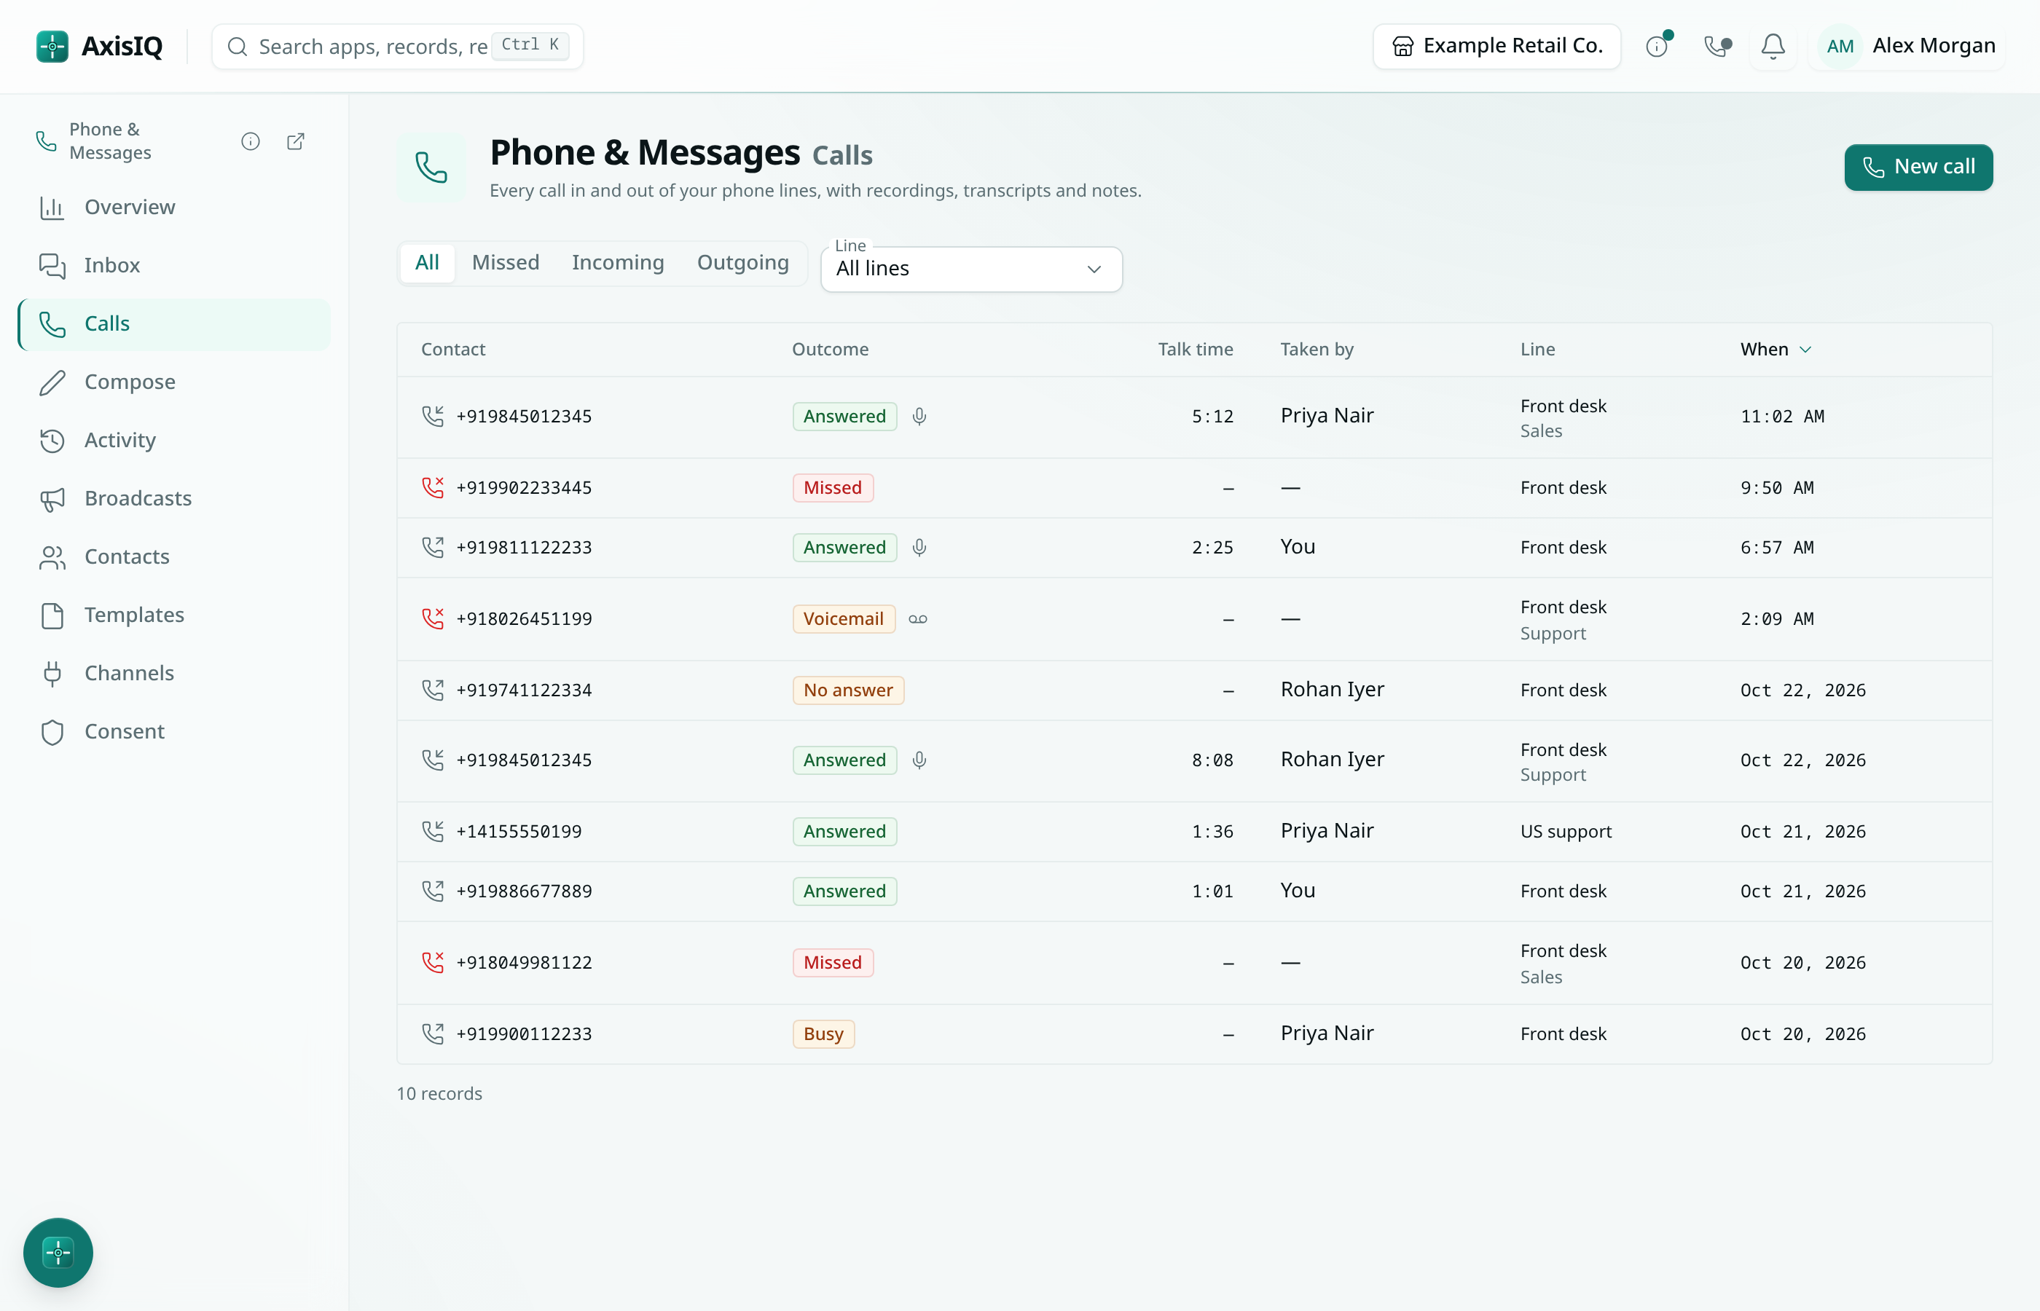Open the notifications bell
Viewport: 2040px width, 1311px height.
coord(1773,46)
